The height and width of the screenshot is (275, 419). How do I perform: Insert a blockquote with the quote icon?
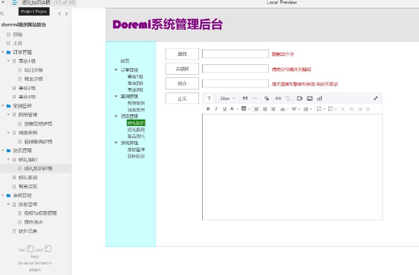245,98
